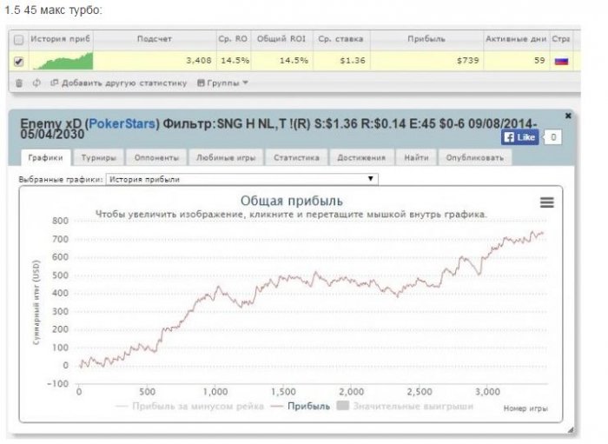The image size is (608, 444).
Task: Sort by История приб column header
Action: coord(60,39)
